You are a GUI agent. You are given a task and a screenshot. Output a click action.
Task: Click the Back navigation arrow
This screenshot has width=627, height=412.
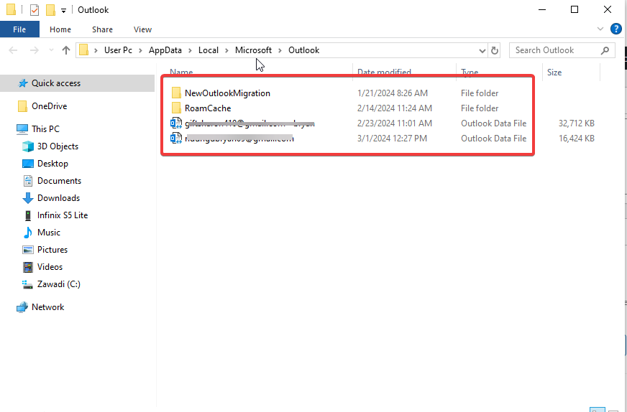coord(14,50)
